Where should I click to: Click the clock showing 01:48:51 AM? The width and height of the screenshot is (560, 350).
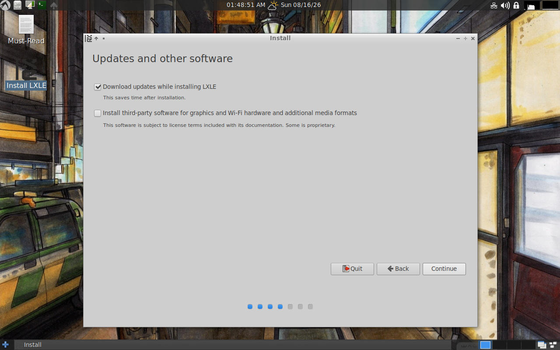(246, 5)
